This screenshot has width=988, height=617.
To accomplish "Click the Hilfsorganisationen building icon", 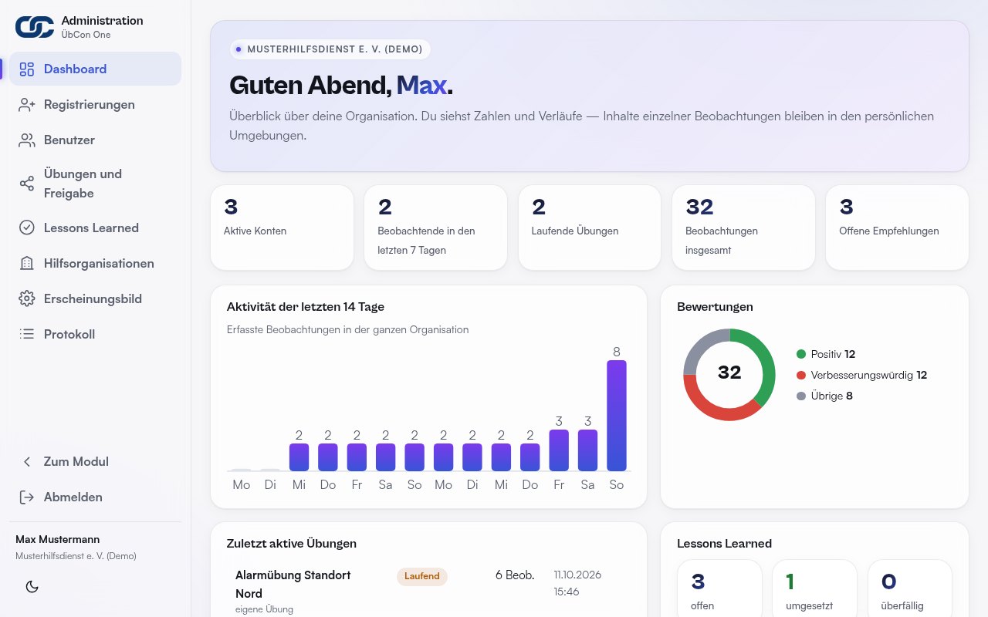I will (x=27, y=264).
